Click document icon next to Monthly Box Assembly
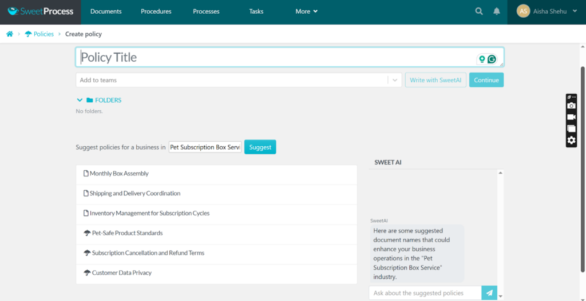Screen dimensions: 586x301 tap(86, 174)
